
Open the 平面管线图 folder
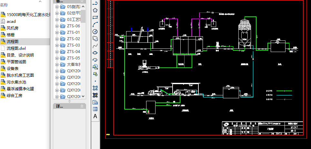click(16, 62)
